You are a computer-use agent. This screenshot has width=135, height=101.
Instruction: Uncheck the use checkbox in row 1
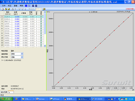41,17
